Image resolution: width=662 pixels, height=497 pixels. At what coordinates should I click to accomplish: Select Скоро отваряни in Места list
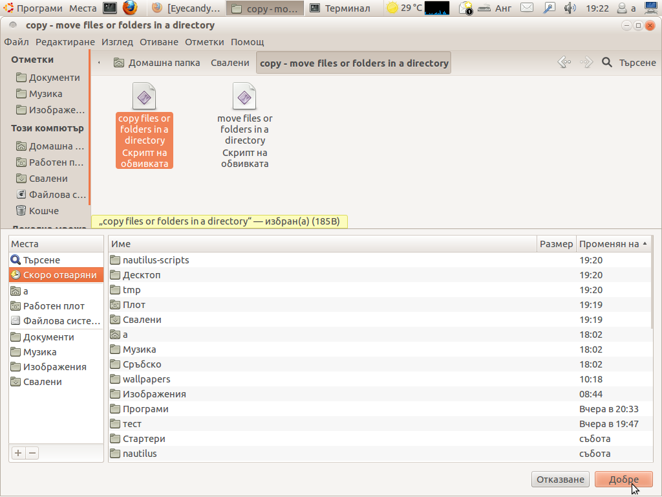click(56, 274)
